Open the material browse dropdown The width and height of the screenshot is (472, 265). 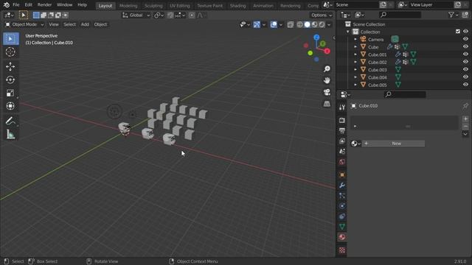point(355,144)
